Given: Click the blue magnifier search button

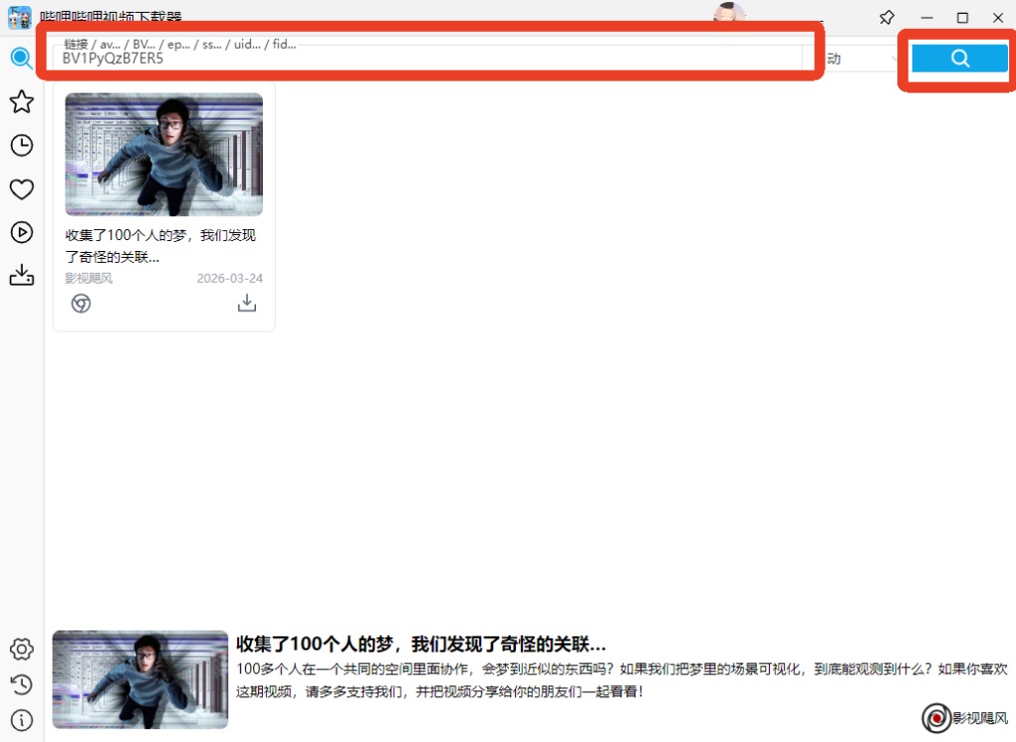Looking at the screenshot, I should [x=959, y=59].
